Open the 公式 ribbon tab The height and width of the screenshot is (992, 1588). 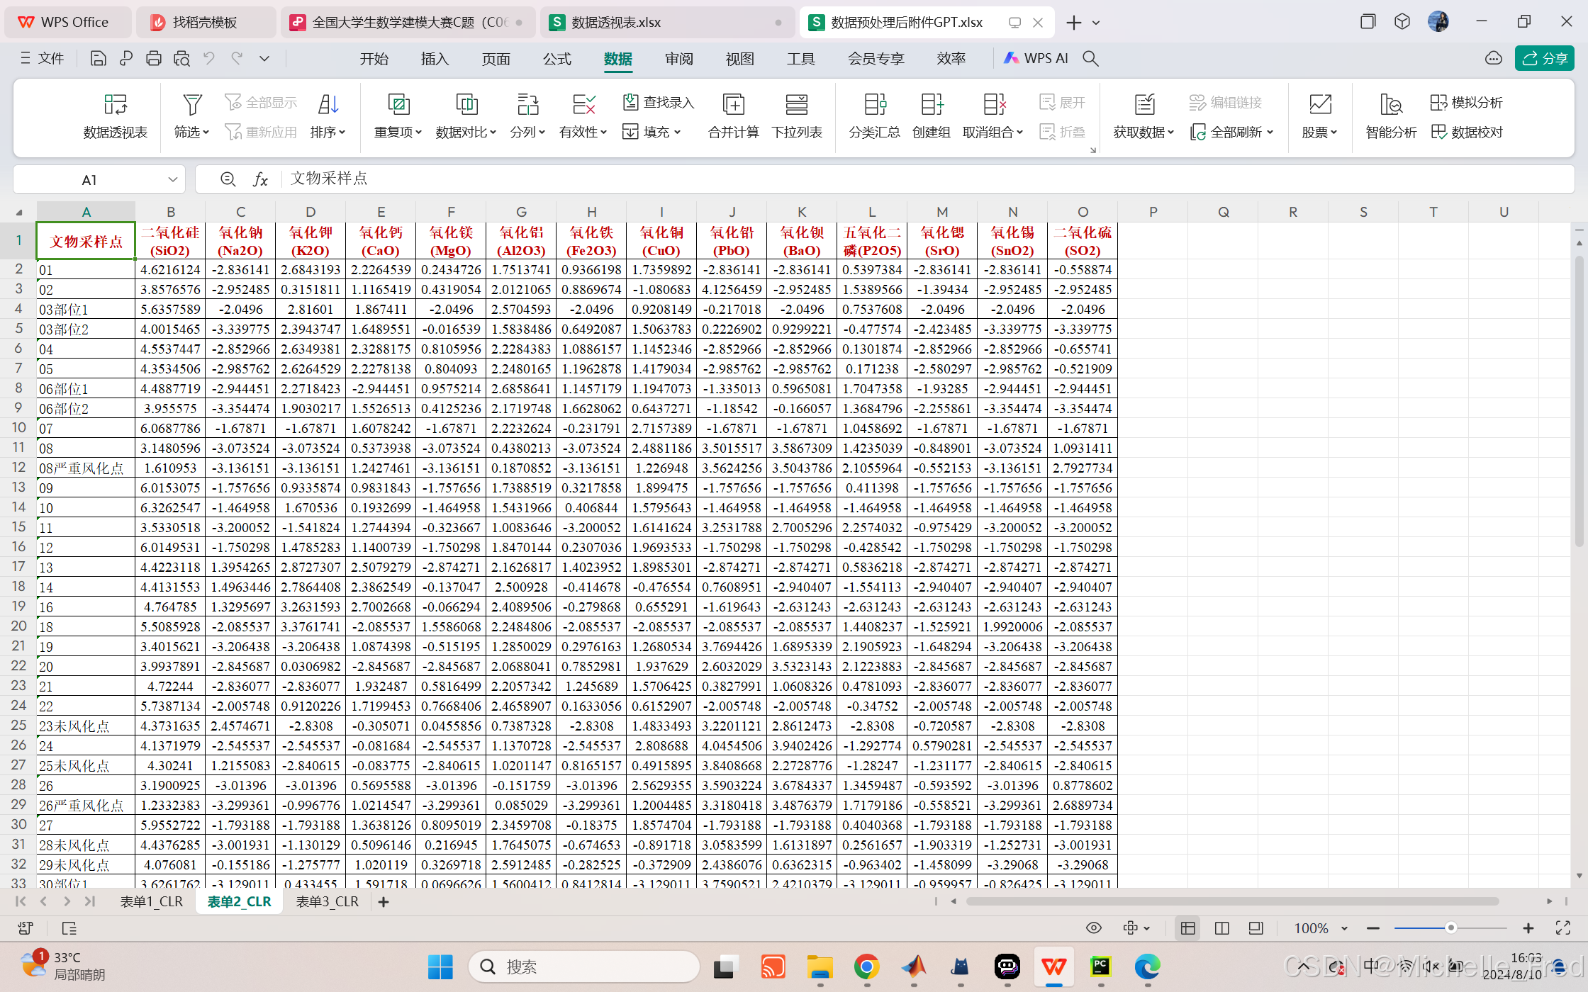point(557,59)
